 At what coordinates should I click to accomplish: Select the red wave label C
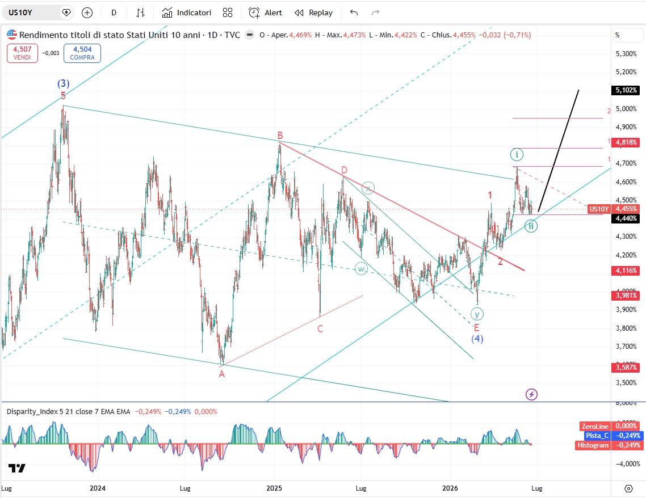tap(320, 329)
